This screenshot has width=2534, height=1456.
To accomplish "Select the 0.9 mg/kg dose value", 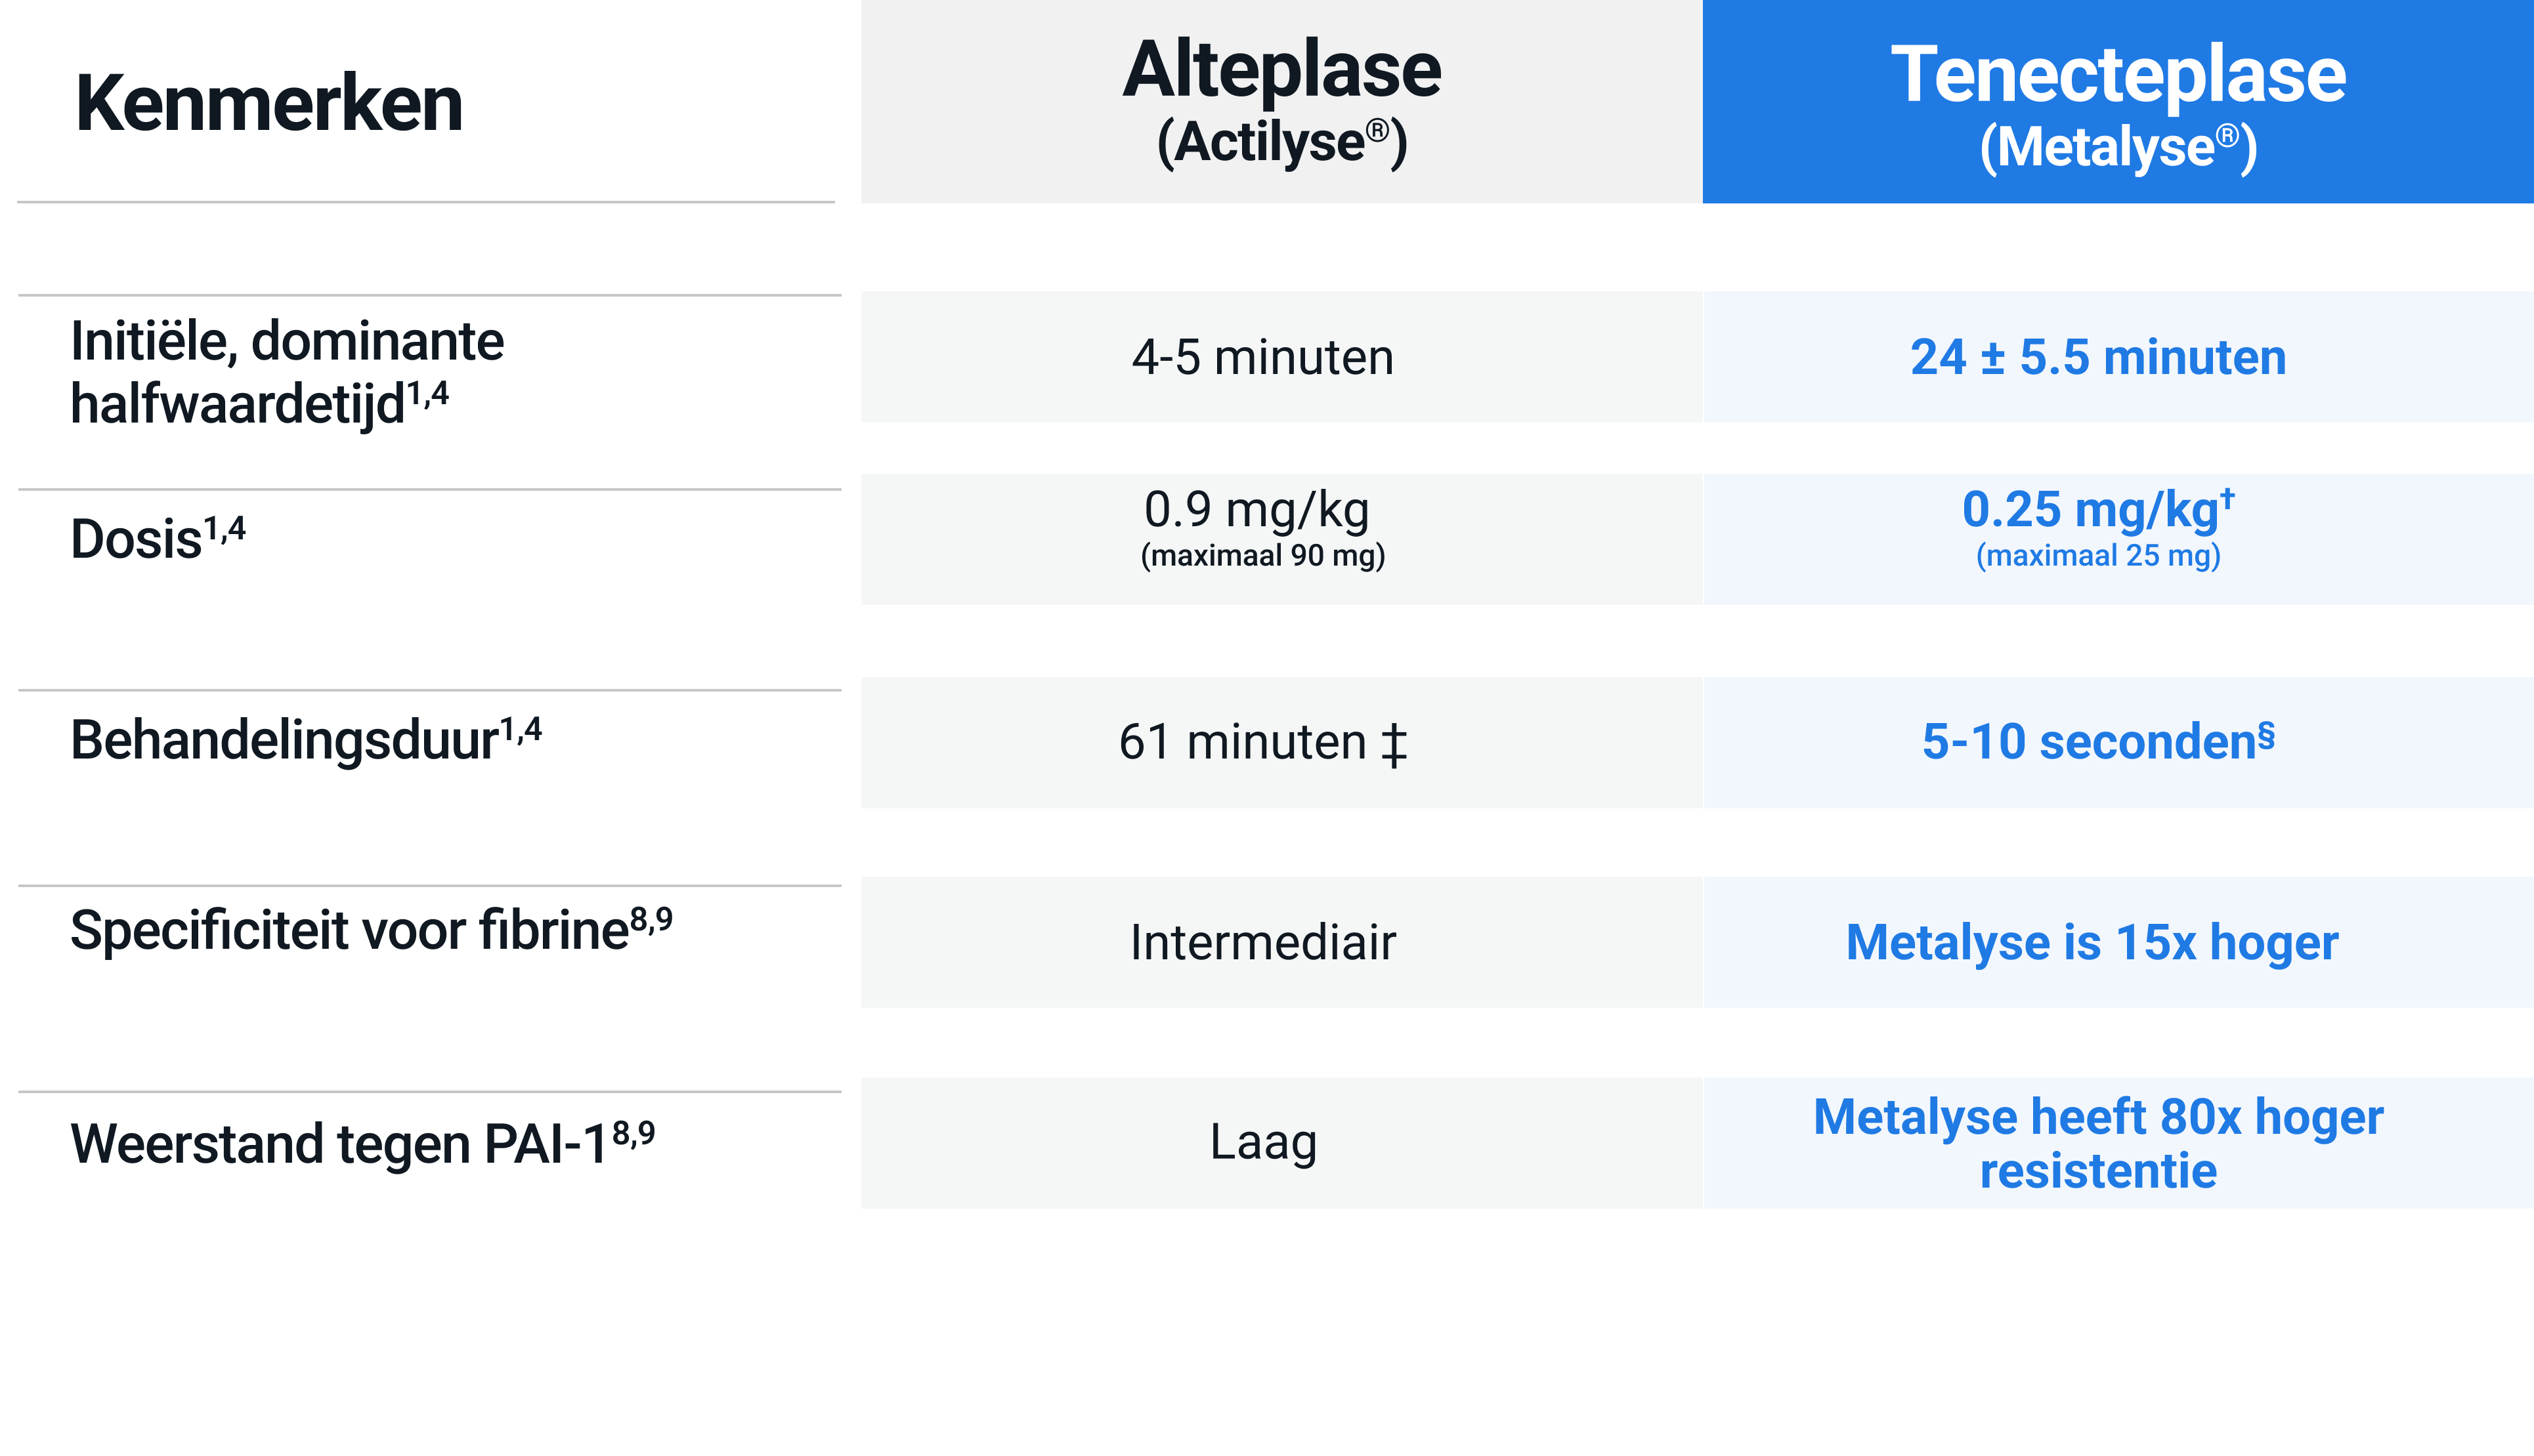I will coord(1256,510).
